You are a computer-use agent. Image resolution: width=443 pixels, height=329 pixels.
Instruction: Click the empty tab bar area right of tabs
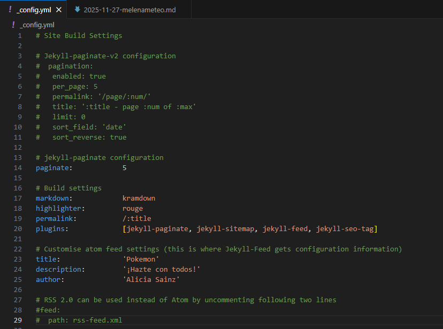pyautogui.click(x=321, y=9)
